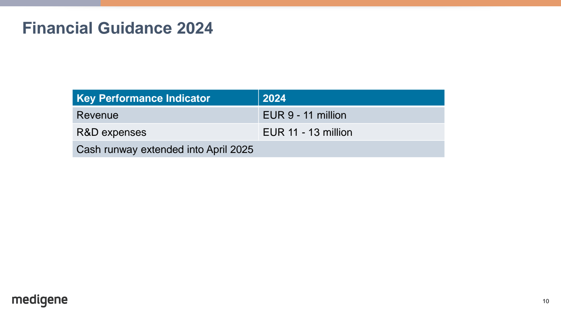Click the Financial Guidance 2024 title
The height and width of the screenshot is (315, 561).
point(117,28)
